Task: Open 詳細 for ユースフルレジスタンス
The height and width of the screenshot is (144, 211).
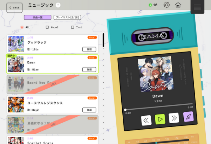Action: coord(89,110)
